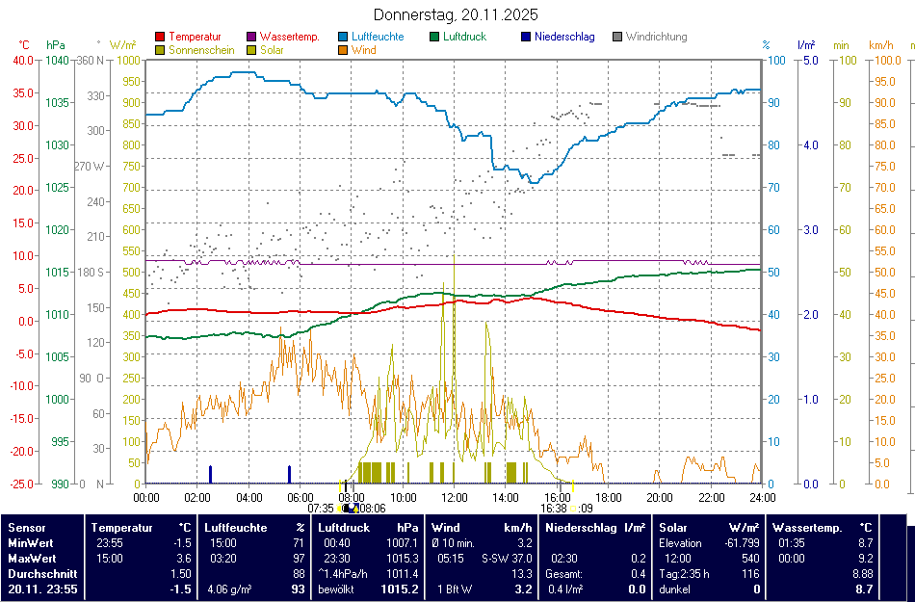This screenshot has width=915, height=602.
Task: Select the Solar legend label
Action: pos(272,50)
